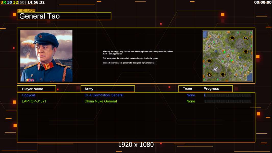Click China Nuke General army entry
This screenshot has height=153, width=272.
[x=101, y=101]
